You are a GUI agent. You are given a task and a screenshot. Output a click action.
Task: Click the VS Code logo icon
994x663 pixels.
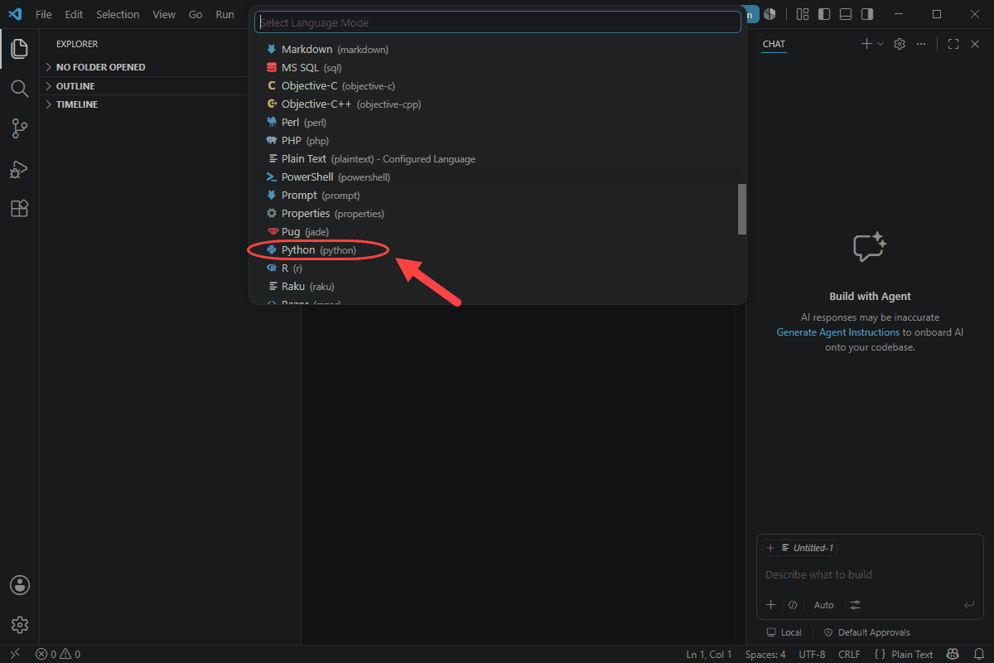[x=14, y=14]
